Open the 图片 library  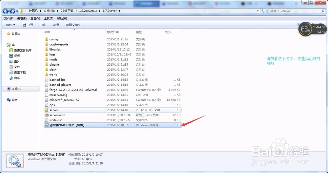(x=15, y=61)
